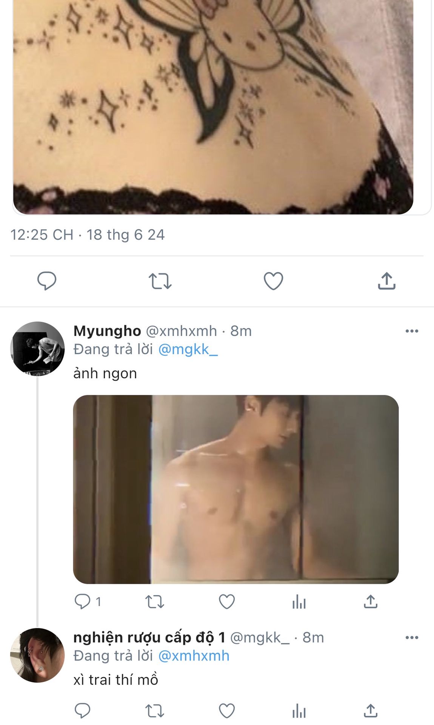Image resolution: width=434 pixels, height=725 pixels.
Task: Share Myungho's reply
Action: click(x=371, y=602)
